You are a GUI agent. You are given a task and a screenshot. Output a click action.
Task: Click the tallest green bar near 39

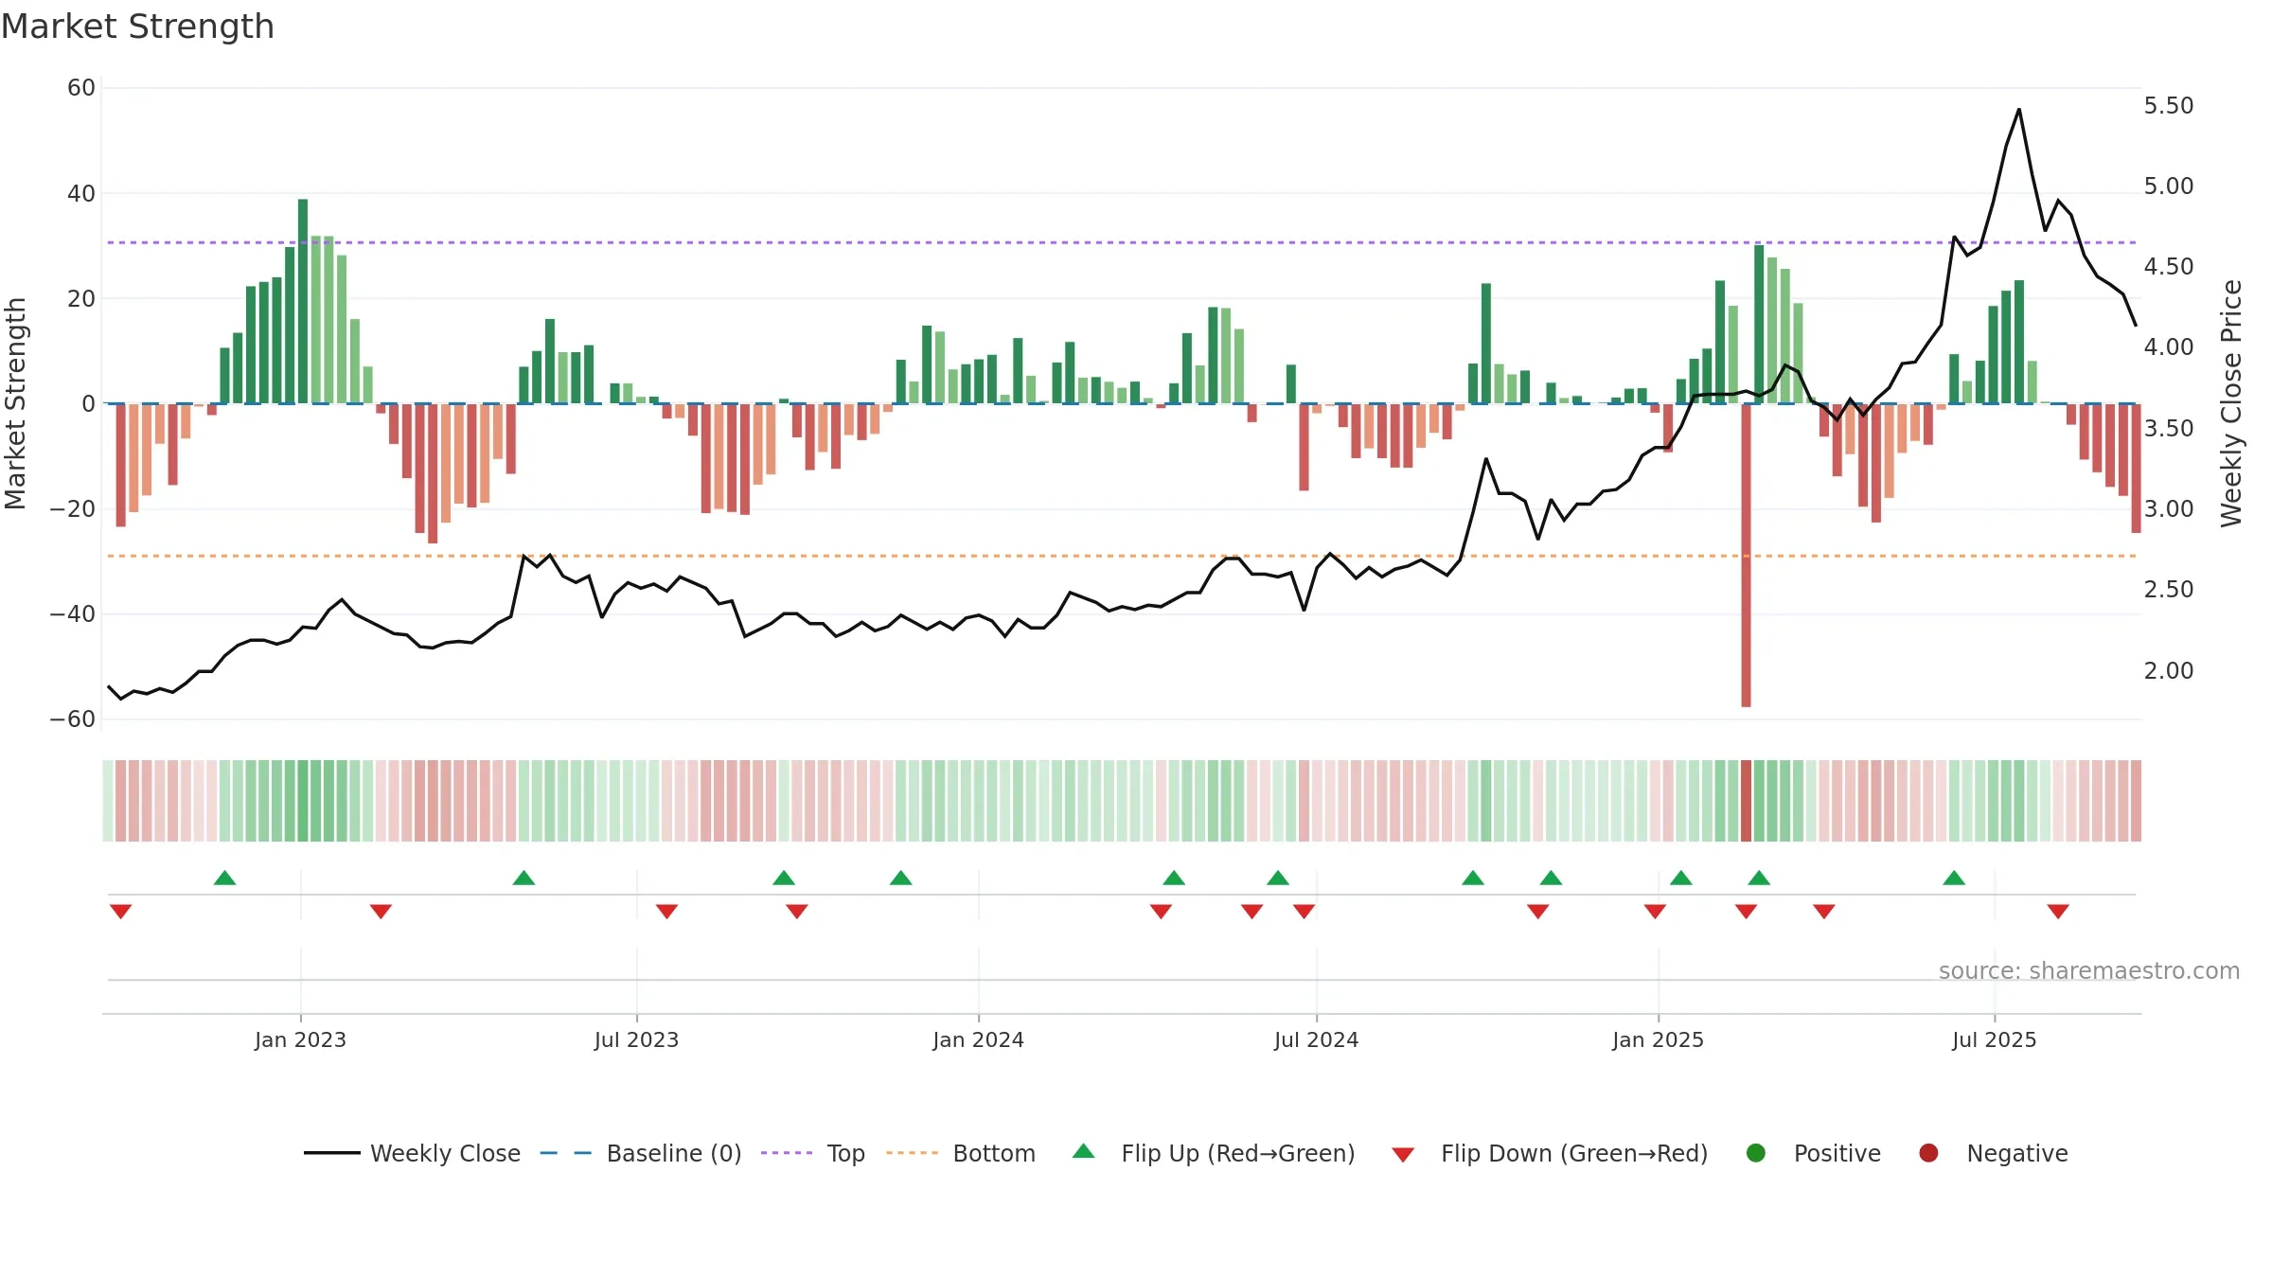303,301
